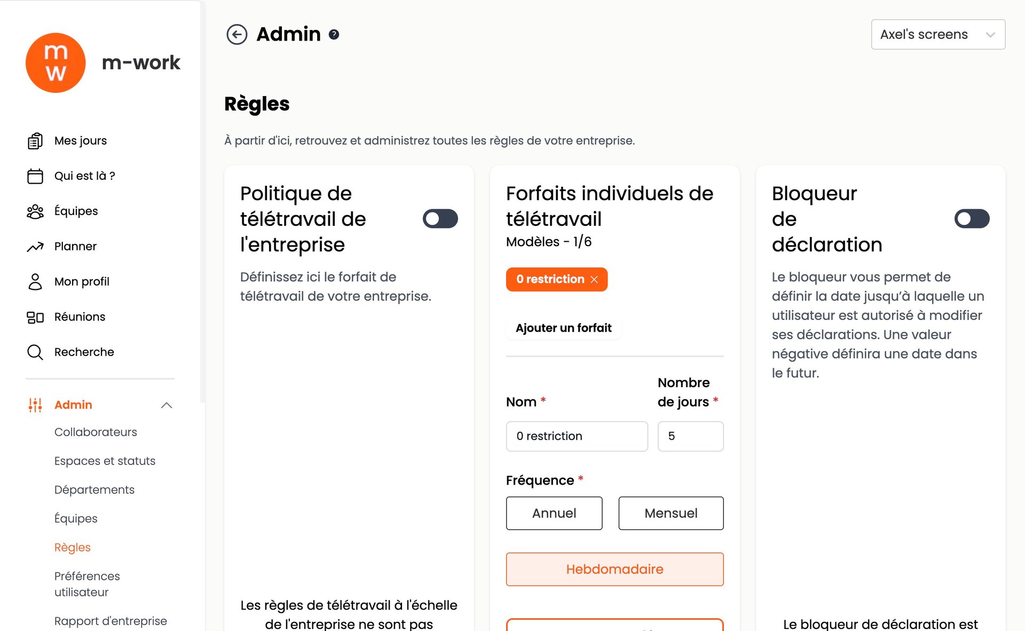
Task: Open Mes jours clipboard icon
Action: click(35, 141)
